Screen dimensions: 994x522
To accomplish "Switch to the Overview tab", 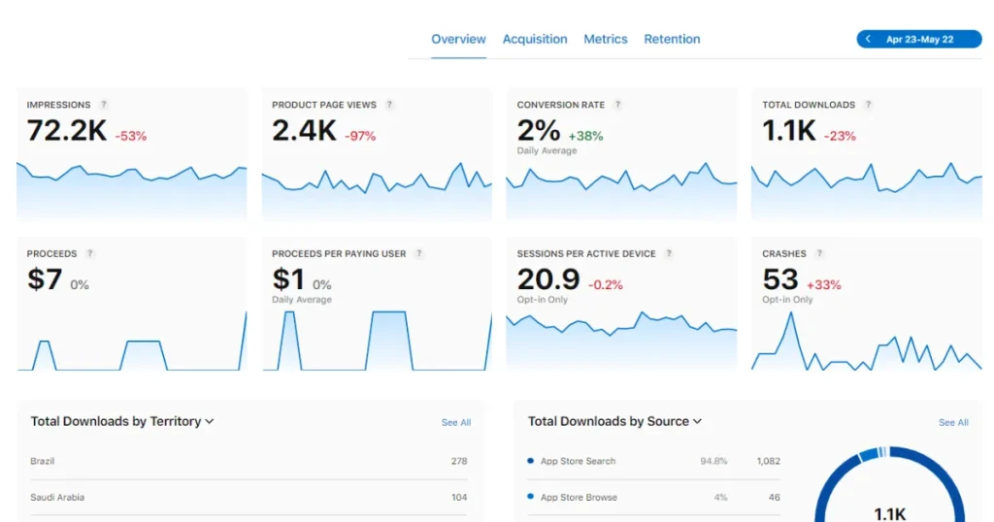I will click(458, 39).
